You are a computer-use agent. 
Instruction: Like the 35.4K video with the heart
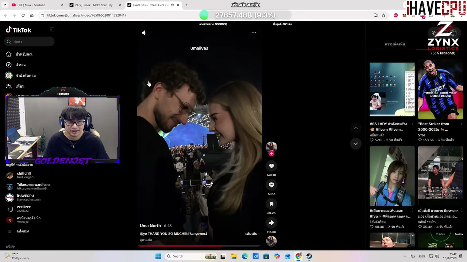tap(420, 227)
